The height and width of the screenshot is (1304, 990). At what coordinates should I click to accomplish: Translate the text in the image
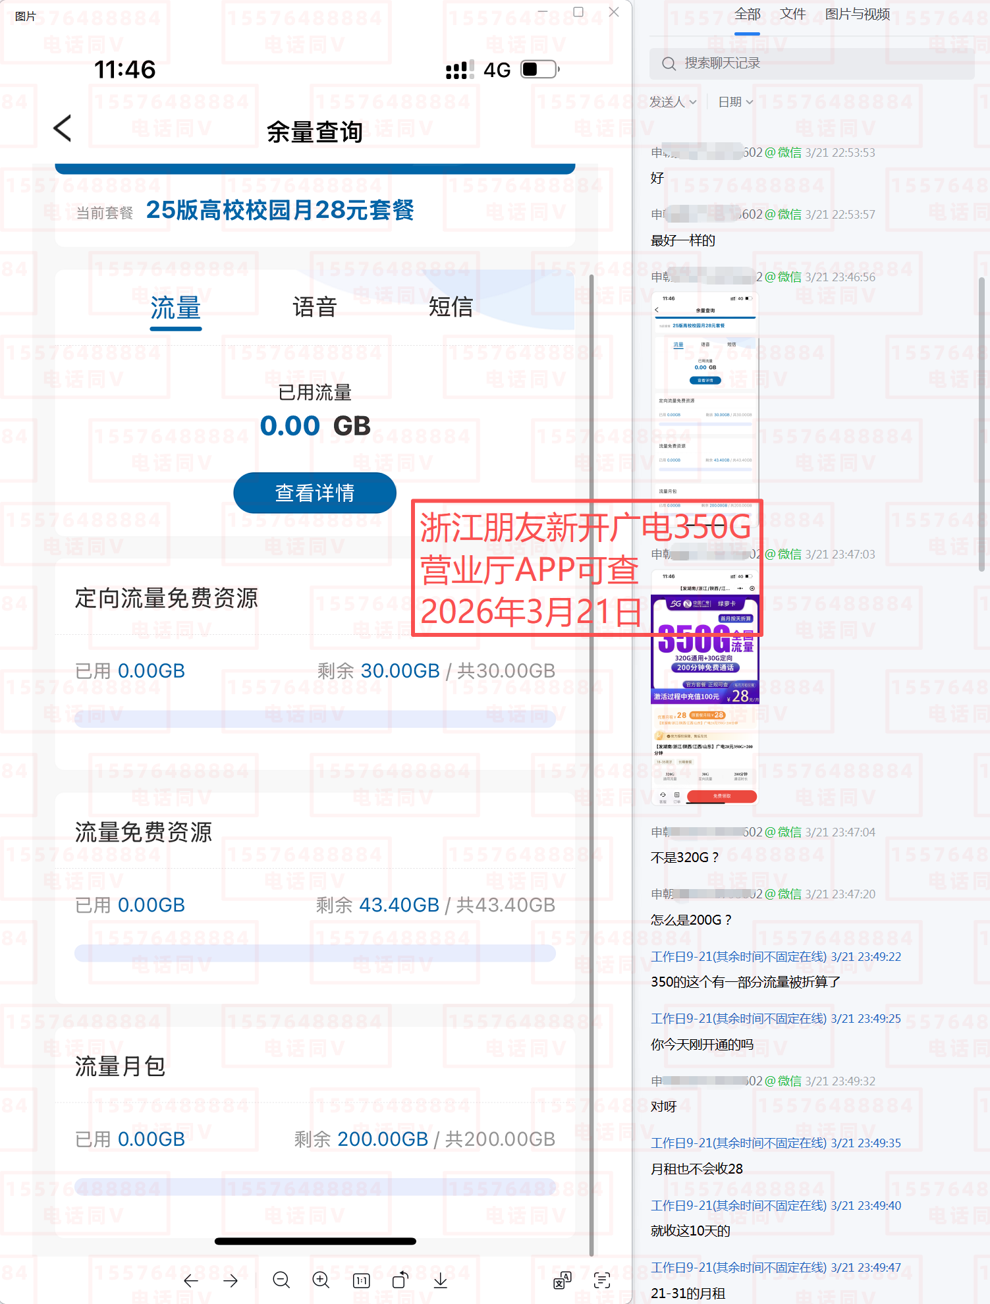562,1280
